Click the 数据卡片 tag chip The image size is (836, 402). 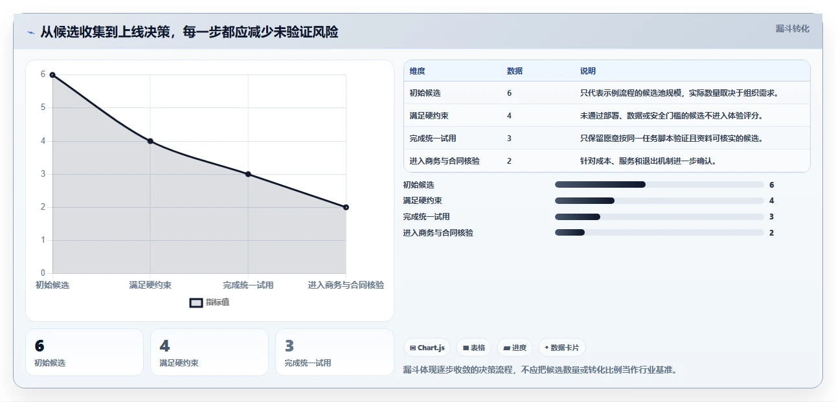(x=562, y=348)
